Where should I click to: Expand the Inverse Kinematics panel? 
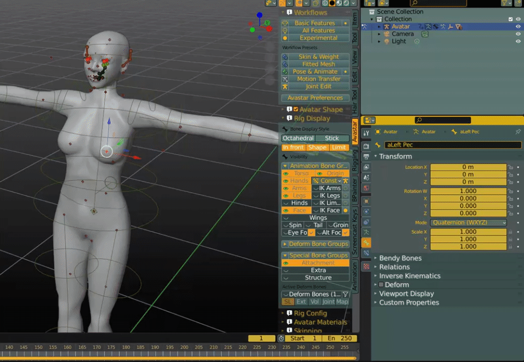pyautogui.click(x=410, y=276)
